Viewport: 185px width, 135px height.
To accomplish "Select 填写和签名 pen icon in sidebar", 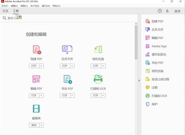I will pos(148,54).
